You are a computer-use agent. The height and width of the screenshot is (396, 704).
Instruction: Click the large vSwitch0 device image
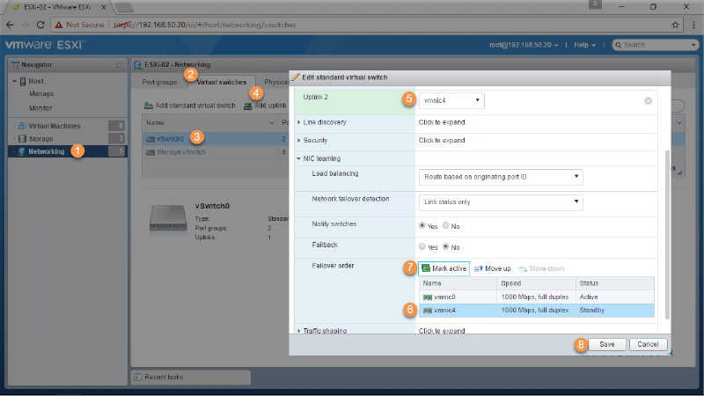pyautogui.click(x=168, y=218)
